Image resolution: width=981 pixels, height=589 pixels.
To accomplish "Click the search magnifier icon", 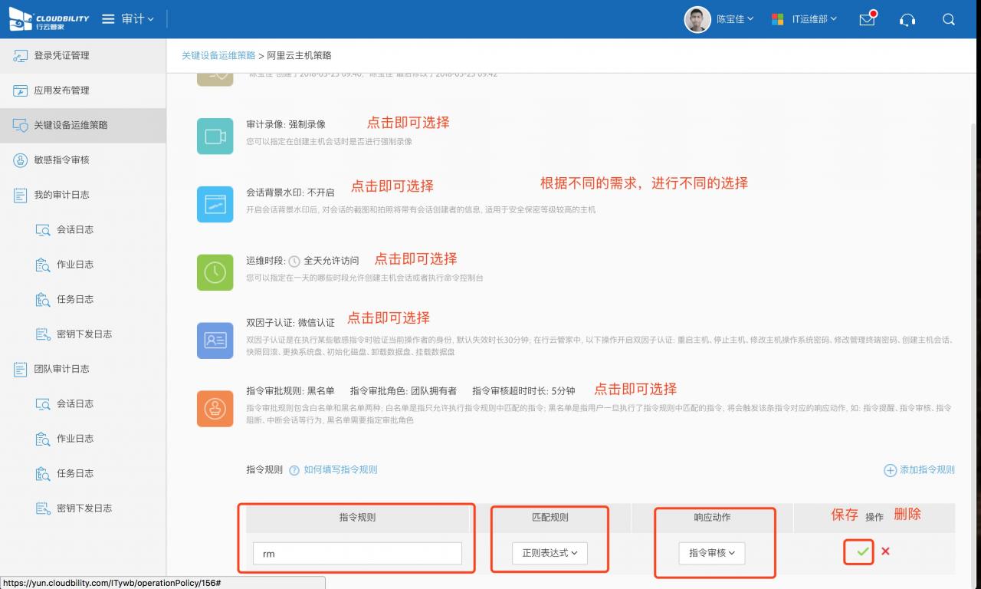I will (949, 20).
